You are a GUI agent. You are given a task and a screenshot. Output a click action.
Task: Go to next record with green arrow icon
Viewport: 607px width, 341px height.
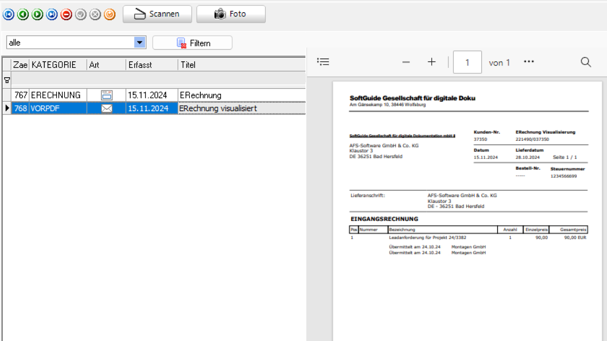coord(37,15)
